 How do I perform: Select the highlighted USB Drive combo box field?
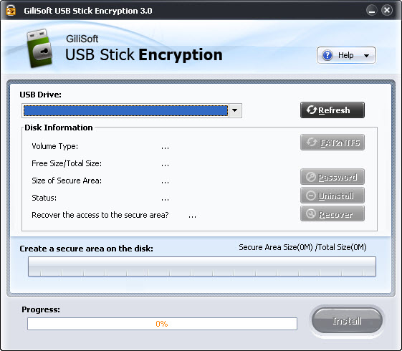tap(125, 111)
